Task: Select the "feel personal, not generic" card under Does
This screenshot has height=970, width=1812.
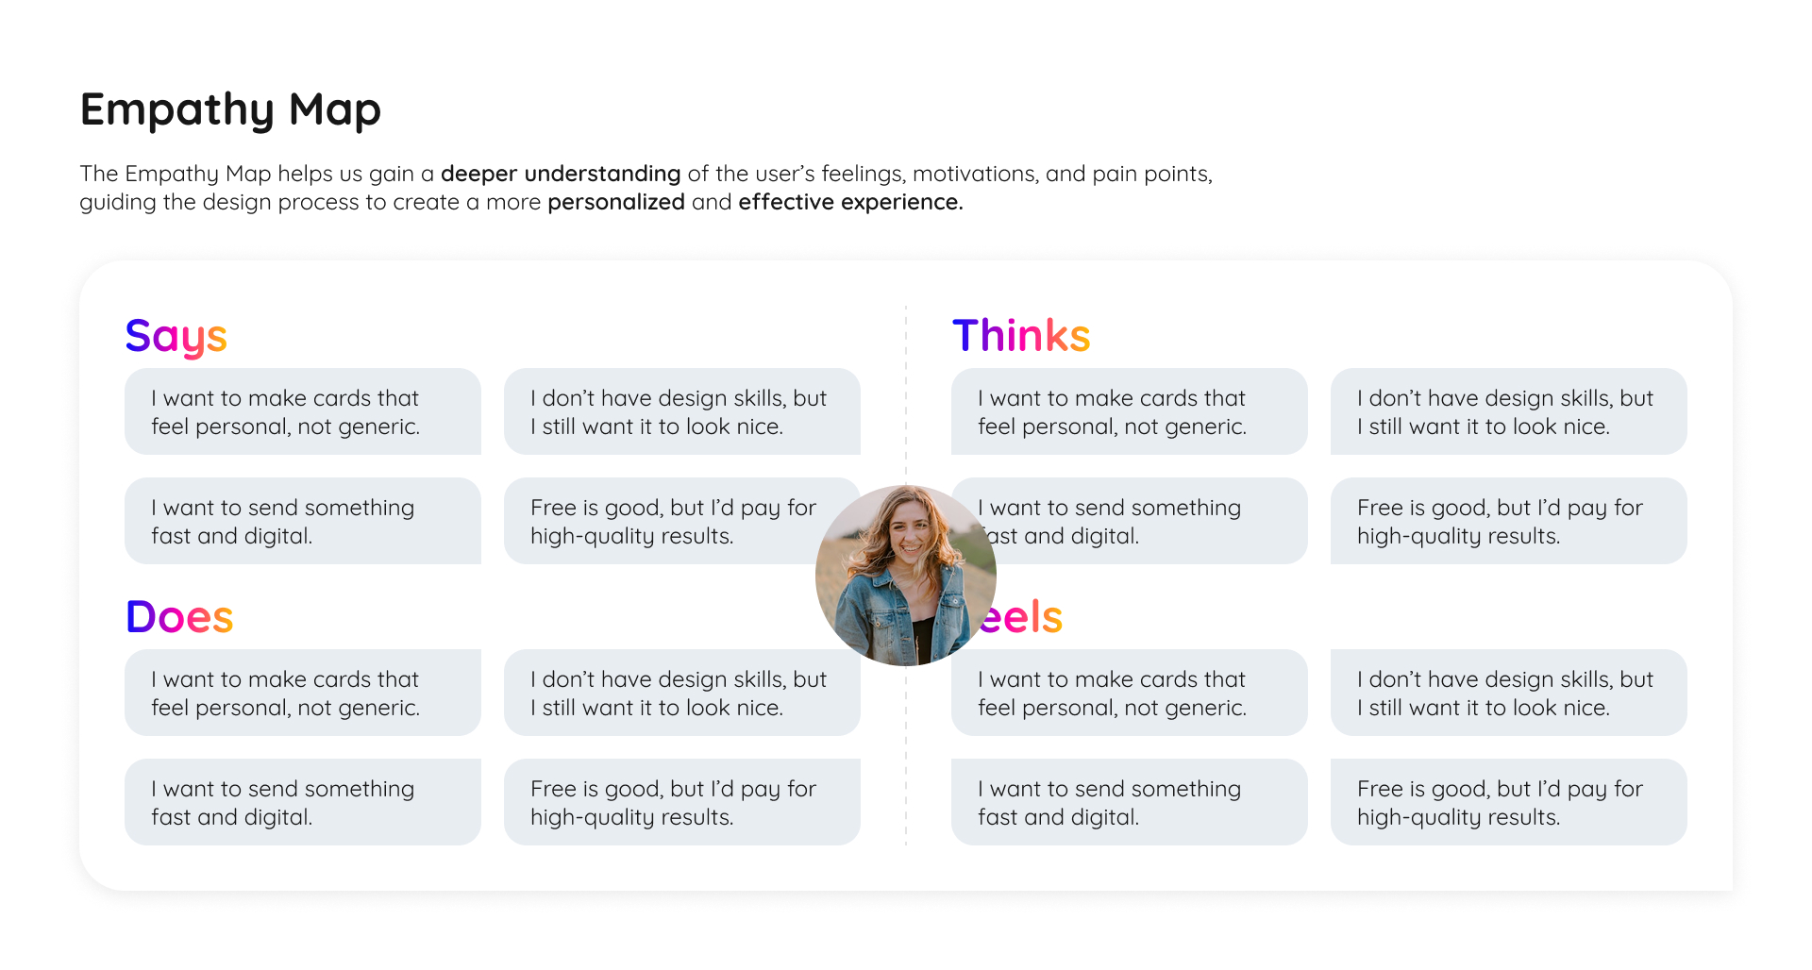Action: tap(303, 693)
